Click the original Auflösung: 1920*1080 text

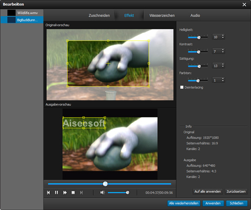point(203,138)
